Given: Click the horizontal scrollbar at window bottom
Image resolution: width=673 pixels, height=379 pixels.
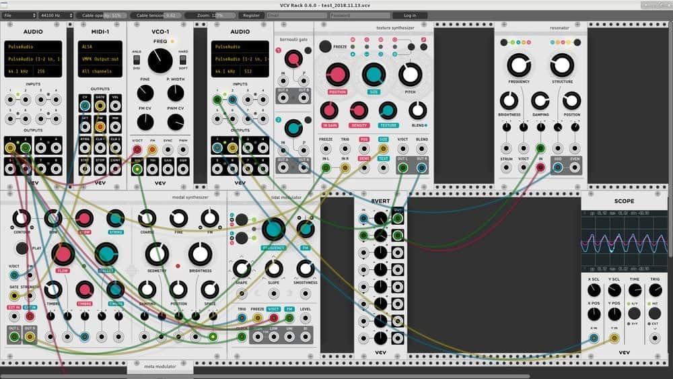Looking at the screenshot, I should pyautogui.click(x=264, y=376).
